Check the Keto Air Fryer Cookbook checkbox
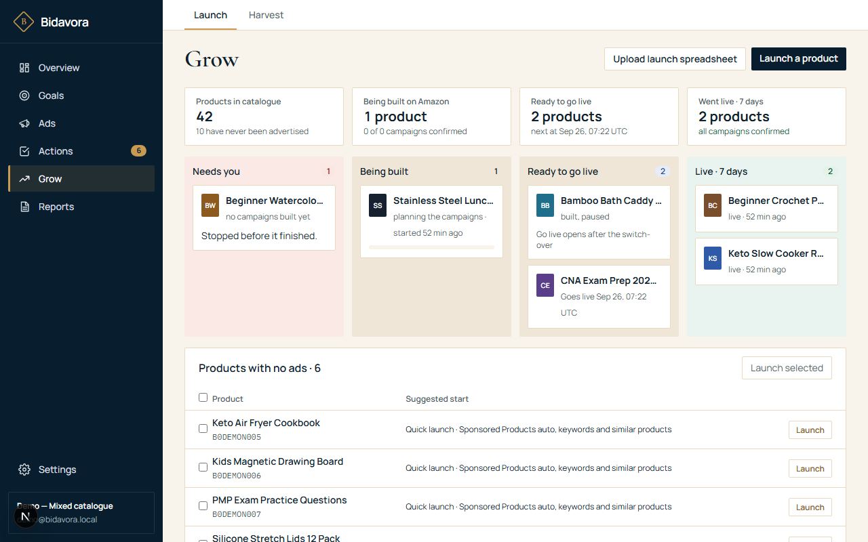 (x=203, y=428)
